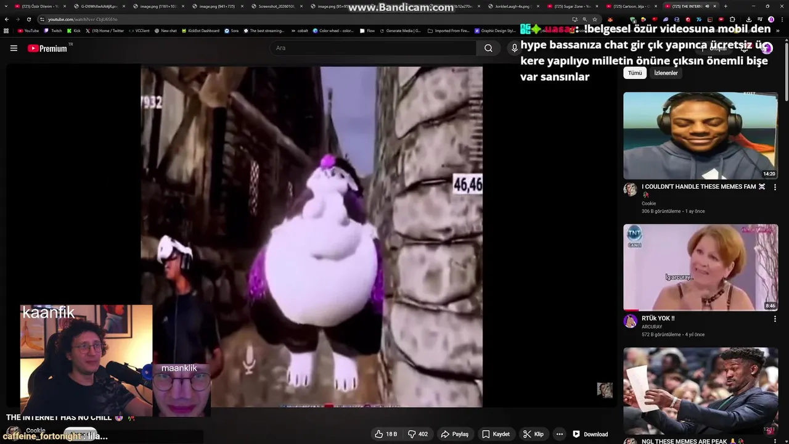789x444 pixels.
Task: Create a clip using Klip button
Action: point(533,434)
